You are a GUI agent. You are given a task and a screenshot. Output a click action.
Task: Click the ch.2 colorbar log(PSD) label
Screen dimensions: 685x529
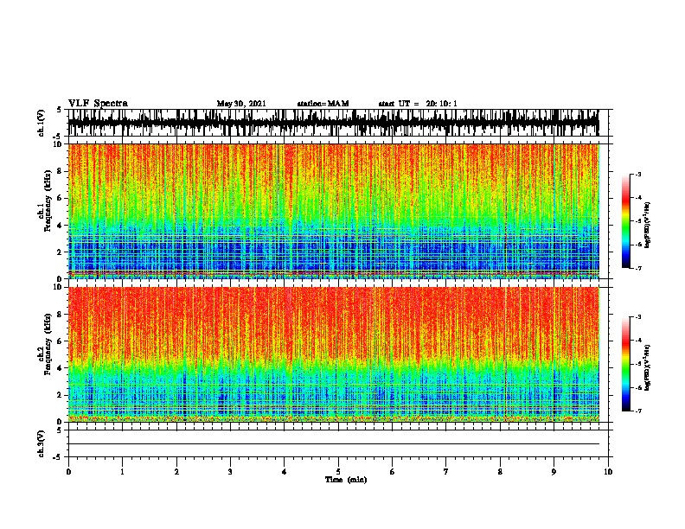[648, 367]
